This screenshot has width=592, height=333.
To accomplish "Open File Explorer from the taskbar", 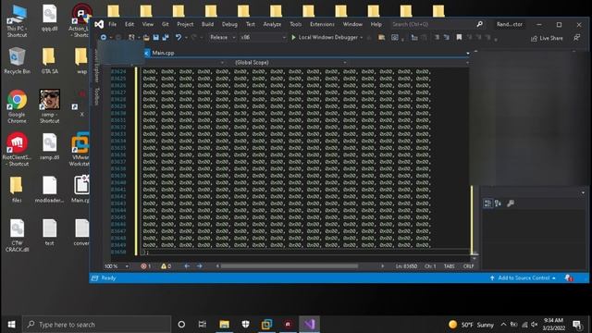I will (x=224, y=325).
